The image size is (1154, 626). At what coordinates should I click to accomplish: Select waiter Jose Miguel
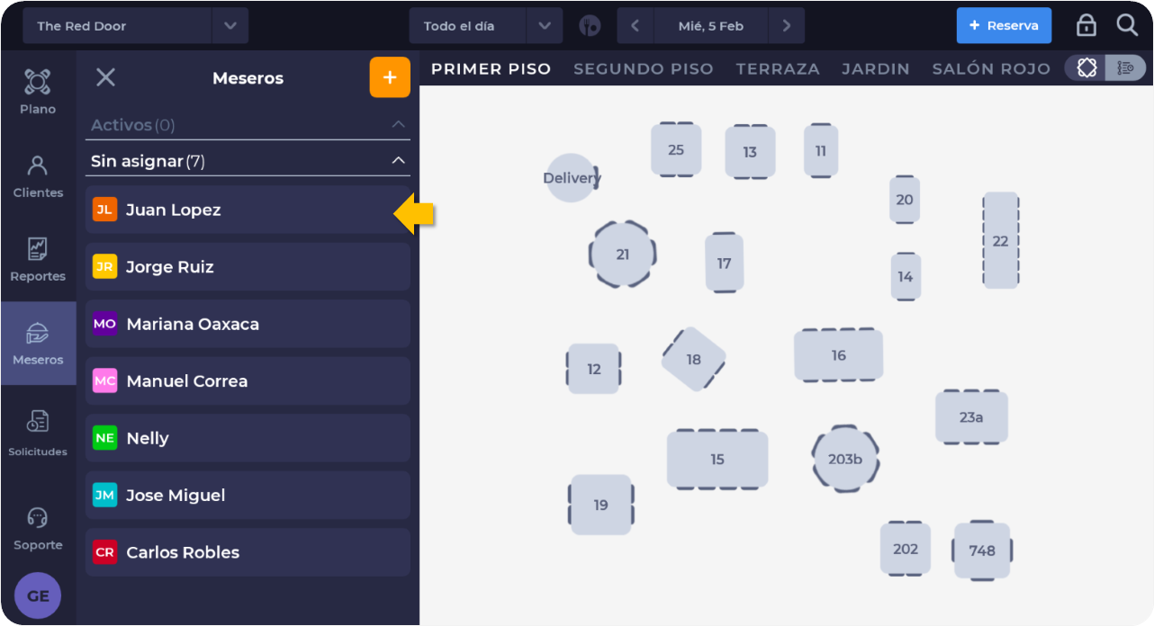pyautogui.click(x=248, y=495)
